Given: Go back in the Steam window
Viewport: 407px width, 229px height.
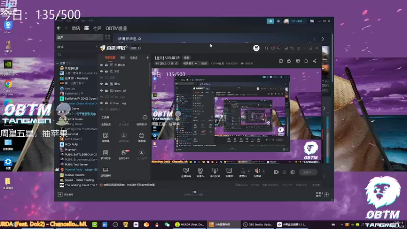Looking at the screenshot, I should pos(59,28).
